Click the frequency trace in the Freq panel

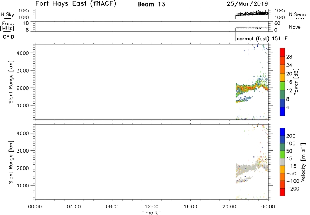(252, 28)
